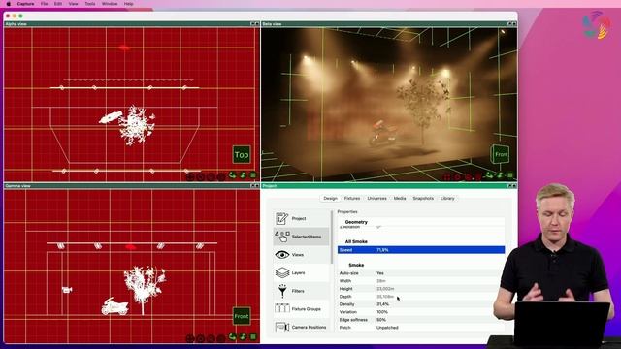Click the Front view cube in Beta view
Viewport: 621px width, 349px height.
point(501,154)
